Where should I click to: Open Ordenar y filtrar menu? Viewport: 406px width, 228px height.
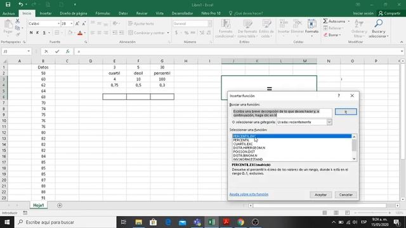point(359,28)
